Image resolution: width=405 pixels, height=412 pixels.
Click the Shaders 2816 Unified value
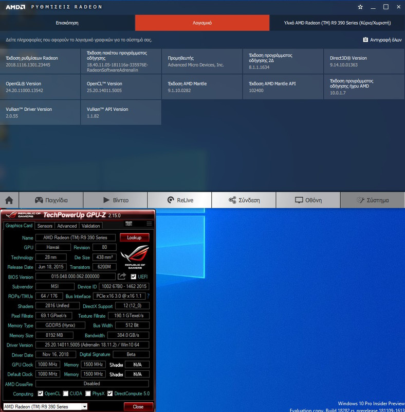pos(58,305)
